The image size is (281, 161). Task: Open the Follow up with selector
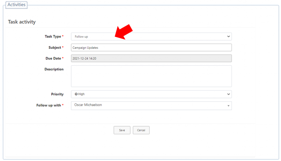coord(151,106)
